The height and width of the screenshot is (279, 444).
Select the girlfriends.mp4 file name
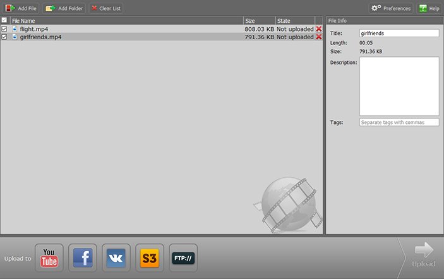click(x=40, y=37)
